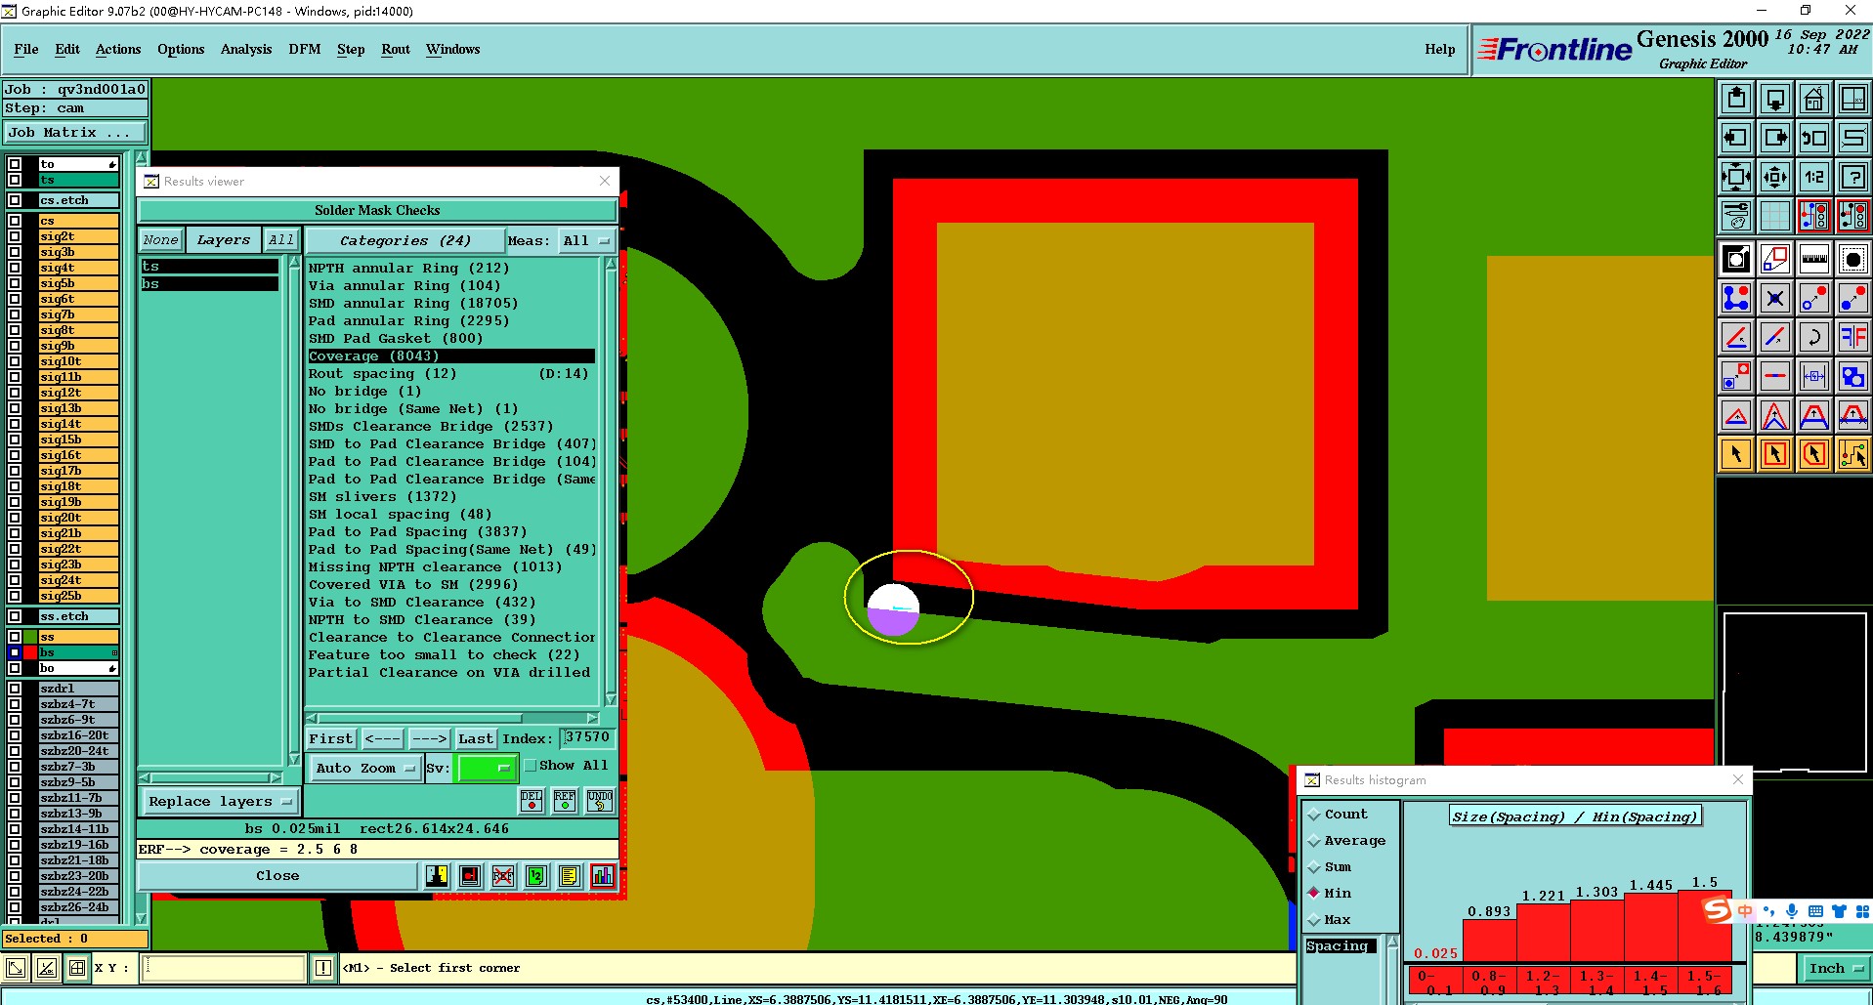Select the bs layer in Results viewer
Viewport: 1873px width, 1005px height.
[x=209, y=284]
